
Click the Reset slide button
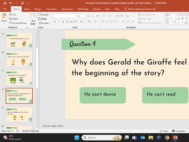43,19
